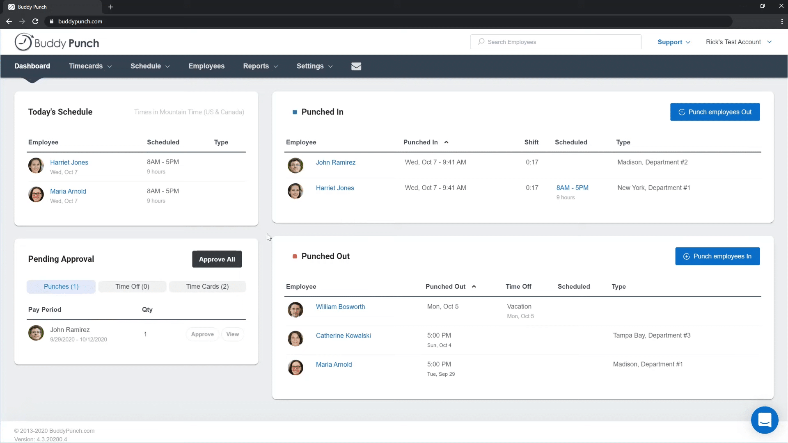Click John Ramirez's avatar in Punched In

[295, 165]
